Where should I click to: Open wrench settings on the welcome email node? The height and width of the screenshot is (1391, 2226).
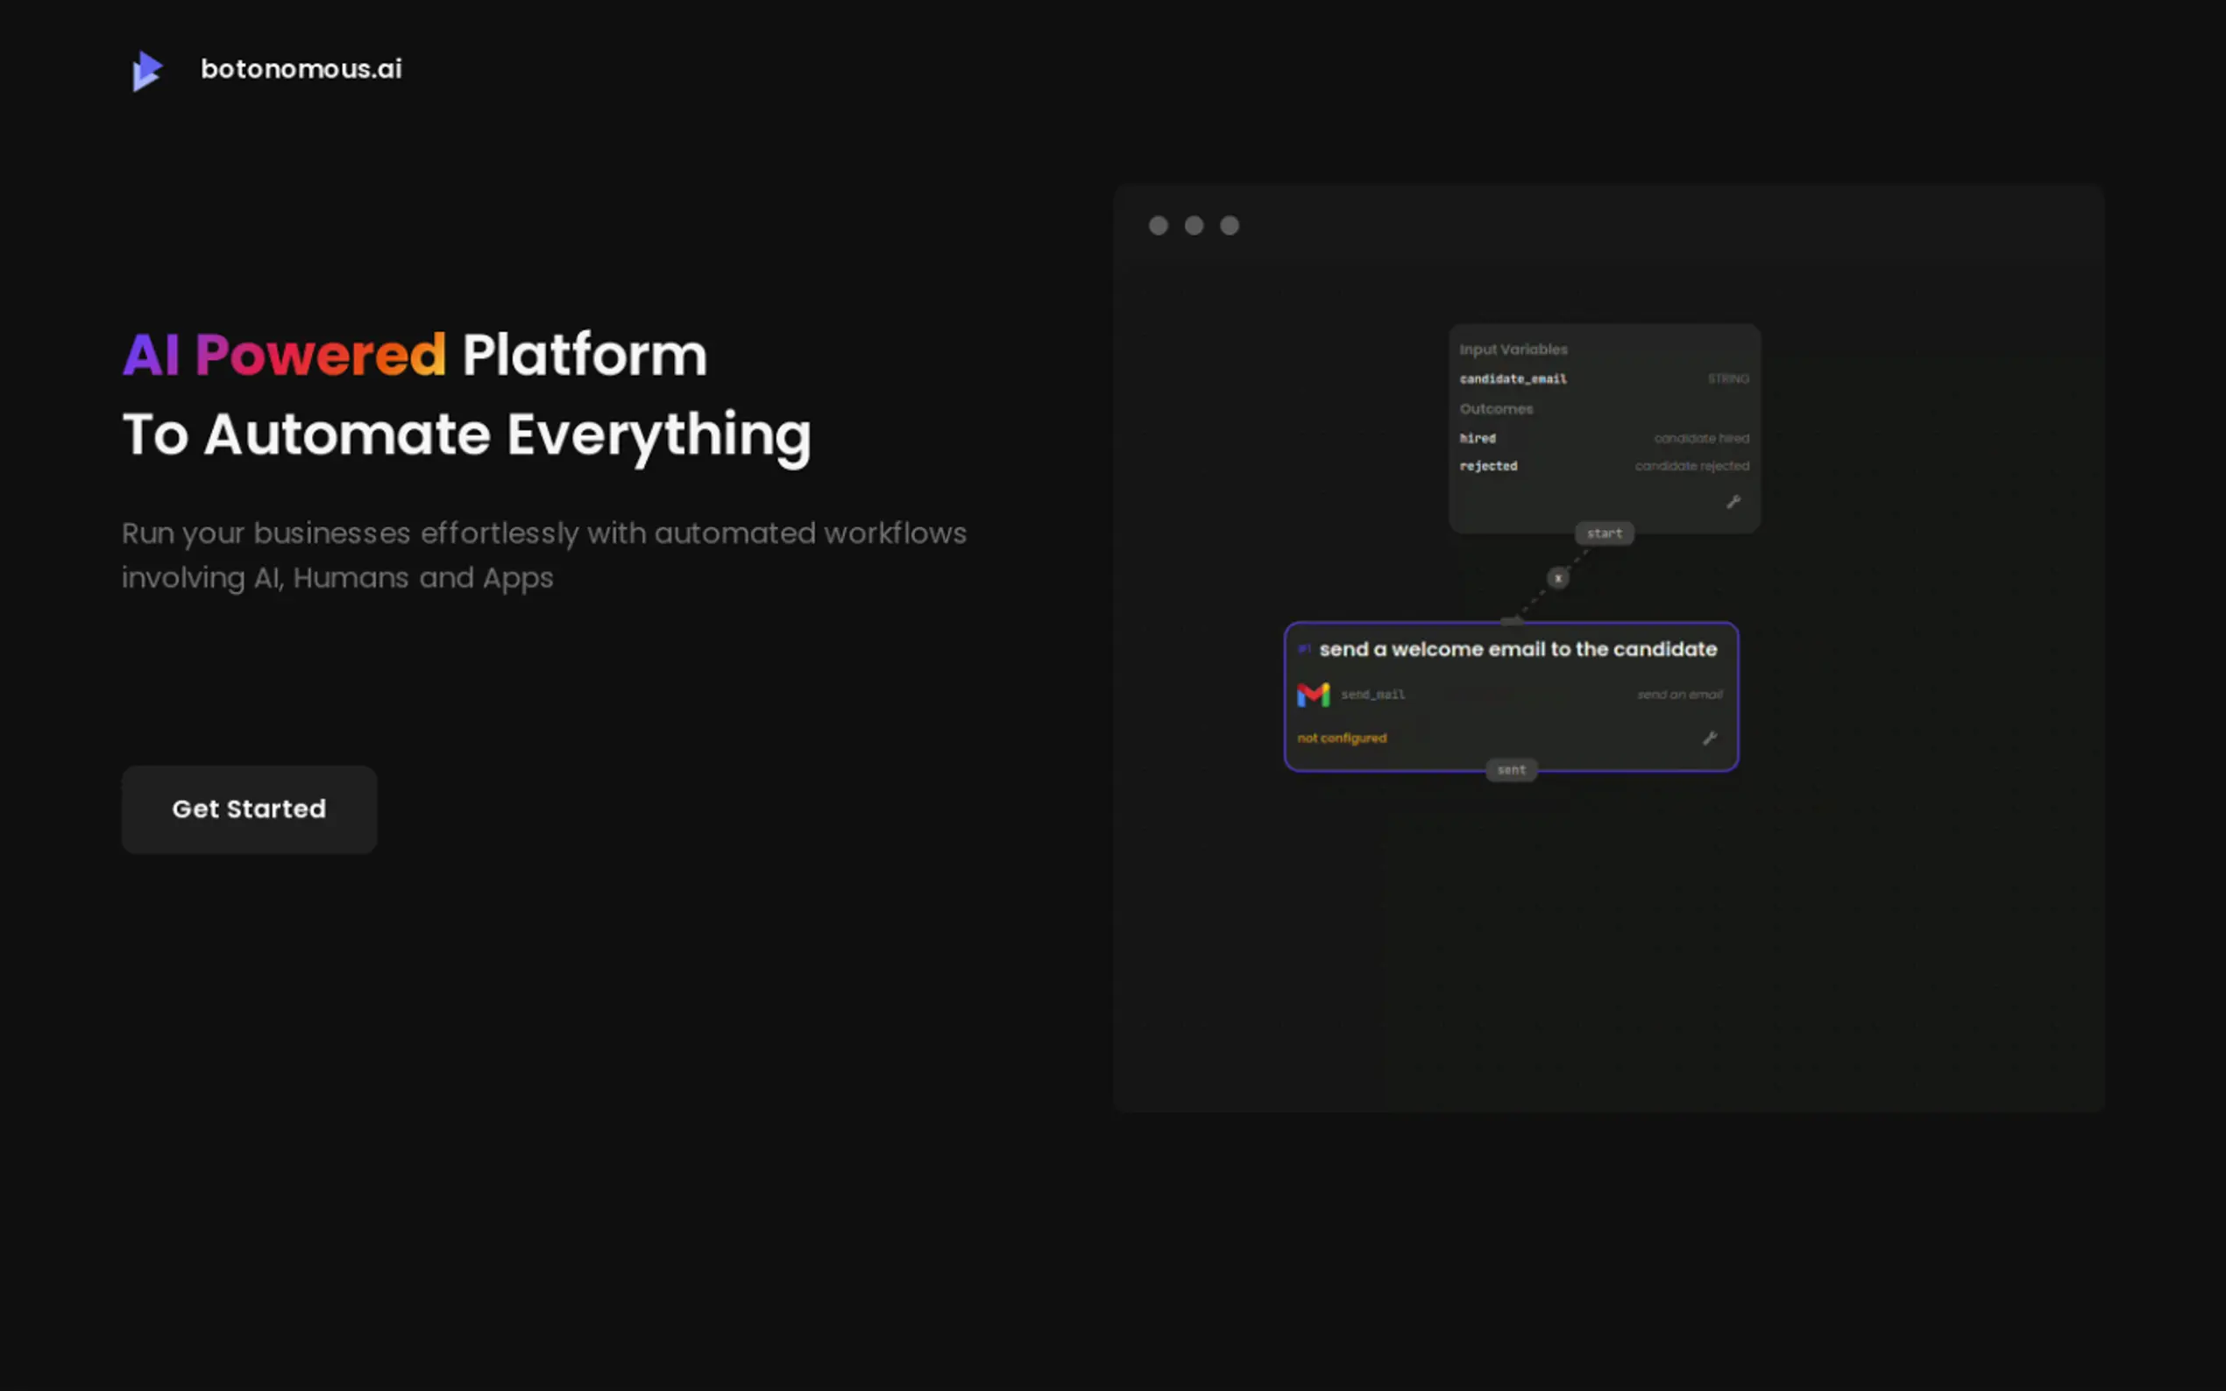click(1709, 738)
